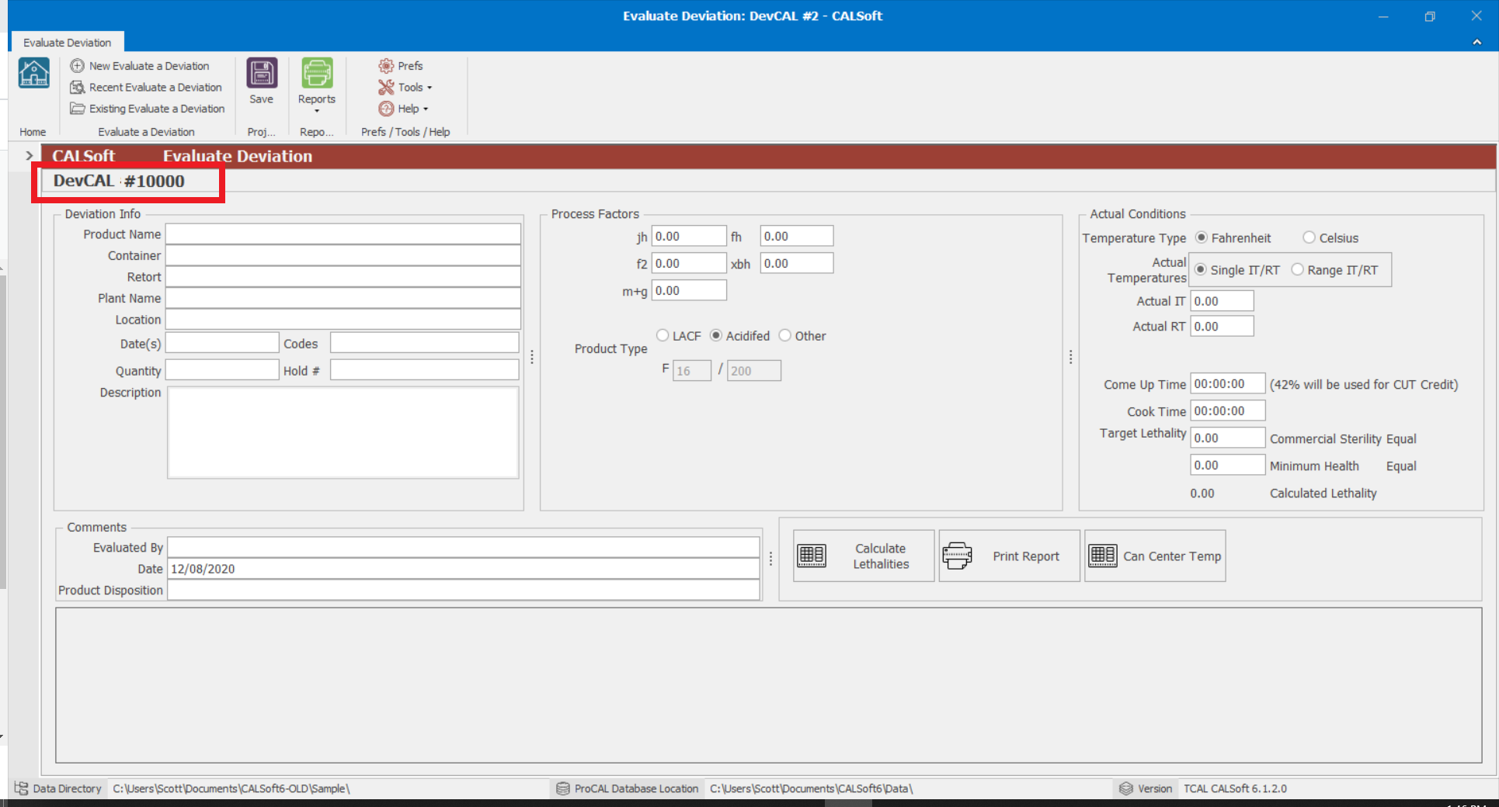Image resolution: width=1499 pixels, height=807 pixels.
Task: Click the Product Name field
Action: [x=343, y=234]
